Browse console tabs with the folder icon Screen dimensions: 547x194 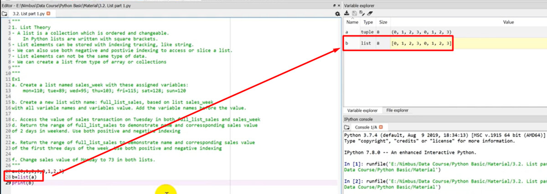347,127
